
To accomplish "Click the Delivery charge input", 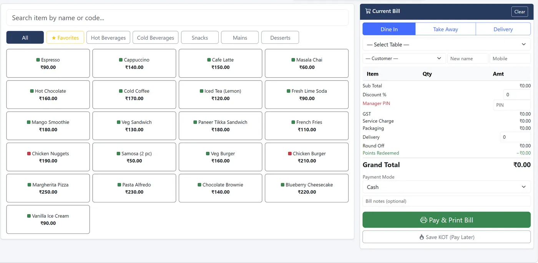I will (x=515, y=137).
